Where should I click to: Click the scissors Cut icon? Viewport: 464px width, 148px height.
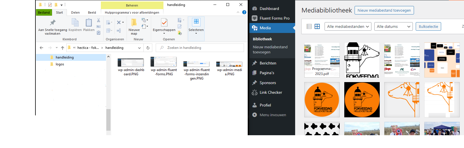(x=99, y=20)
